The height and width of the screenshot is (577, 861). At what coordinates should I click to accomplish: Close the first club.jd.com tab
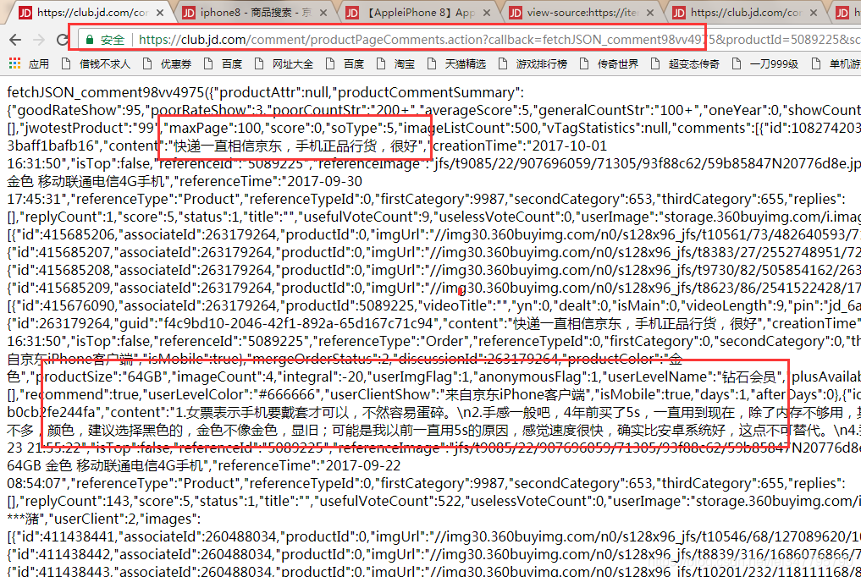pos(159,13)
